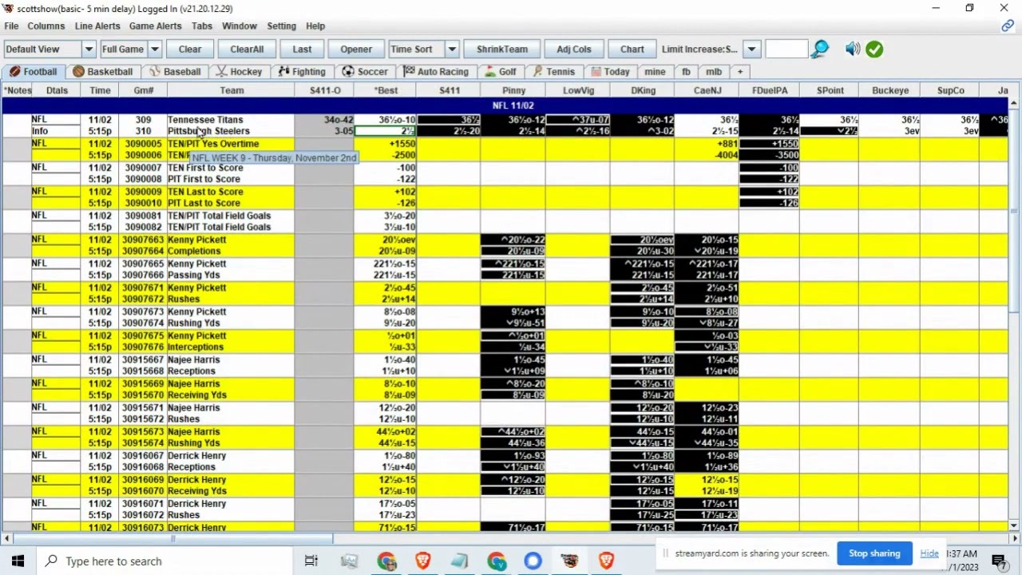Switch to the mlb tab
This screenshot has width=1022, height=575.
point(714,72)
